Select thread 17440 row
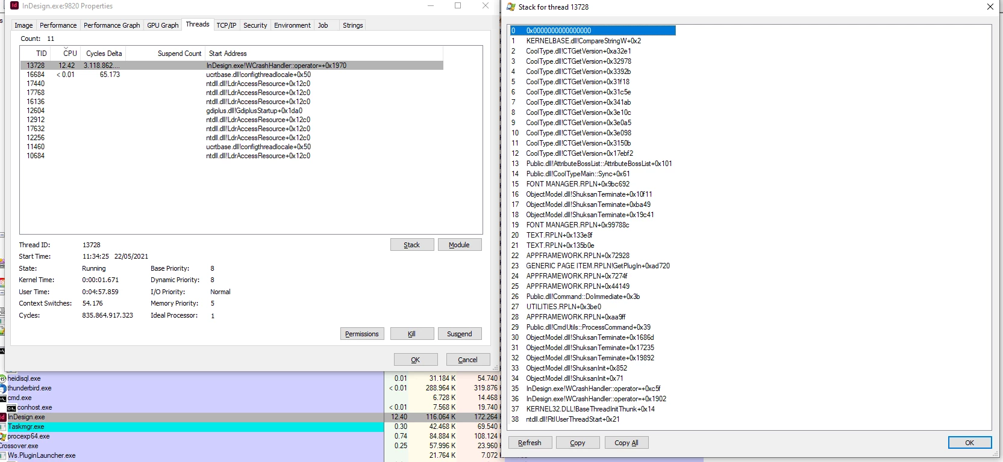Viewport: 1003px width, 462px height. (x=232, y=84)
